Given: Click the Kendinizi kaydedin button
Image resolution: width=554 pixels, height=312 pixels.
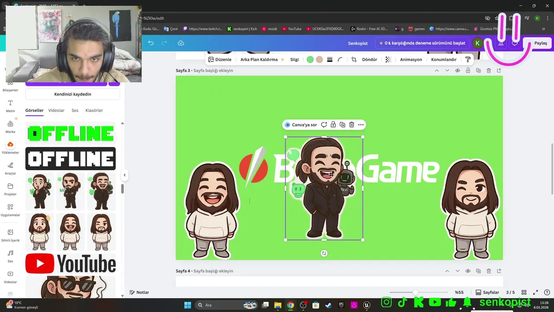Looking at the screenshot, I should 73,94.
